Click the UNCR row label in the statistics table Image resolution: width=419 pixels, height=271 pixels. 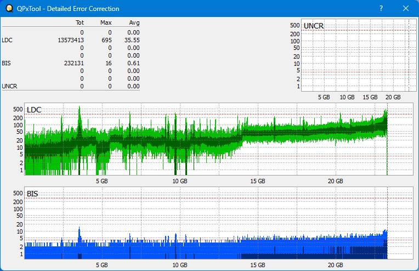tap(9, 86)
